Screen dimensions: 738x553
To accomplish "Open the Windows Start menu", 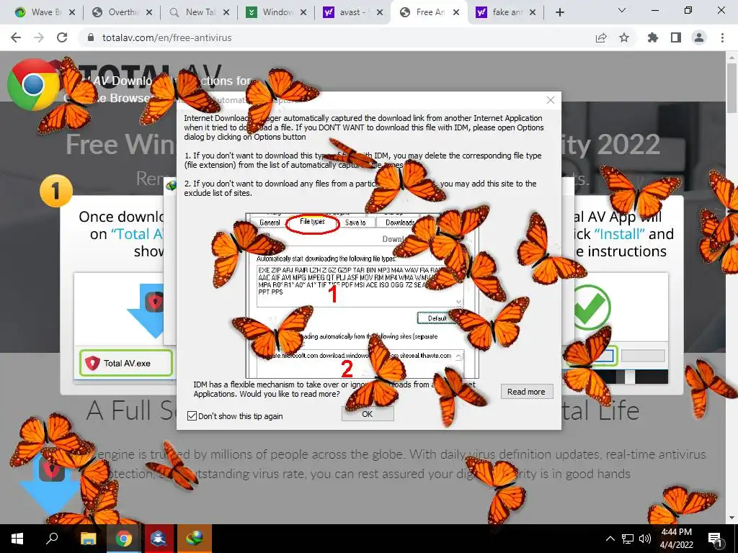I will click(17, 539).
